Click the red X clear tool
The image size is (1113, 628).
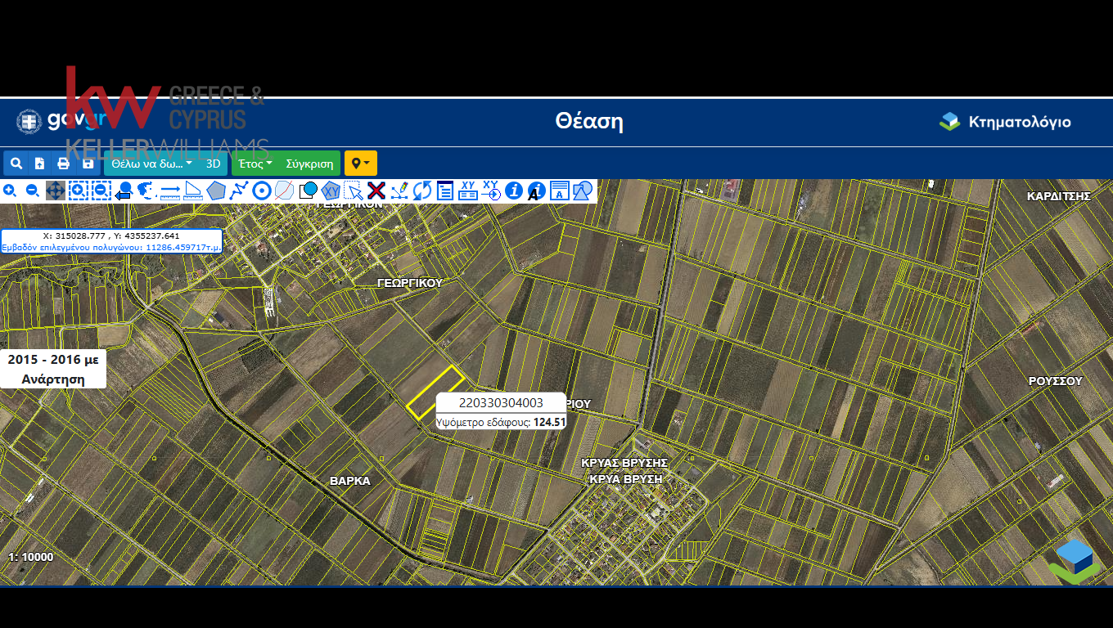(376, 191)
